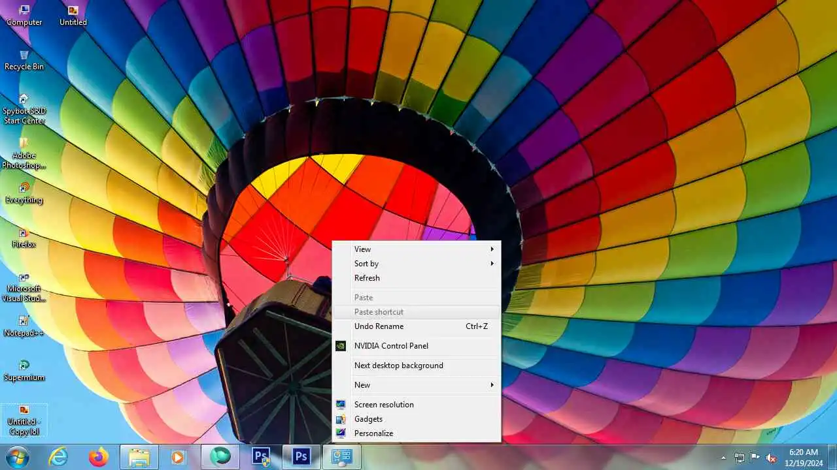Image resolution: width=837 pixels, height=470 pixels.
Task: Select the Everything desktop shortcut
Action: (x=24, y=193)
